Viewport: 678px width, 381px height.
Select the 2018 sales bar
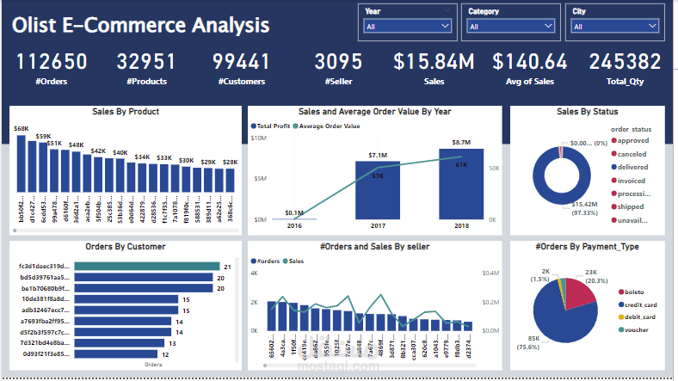click(461, 184)
